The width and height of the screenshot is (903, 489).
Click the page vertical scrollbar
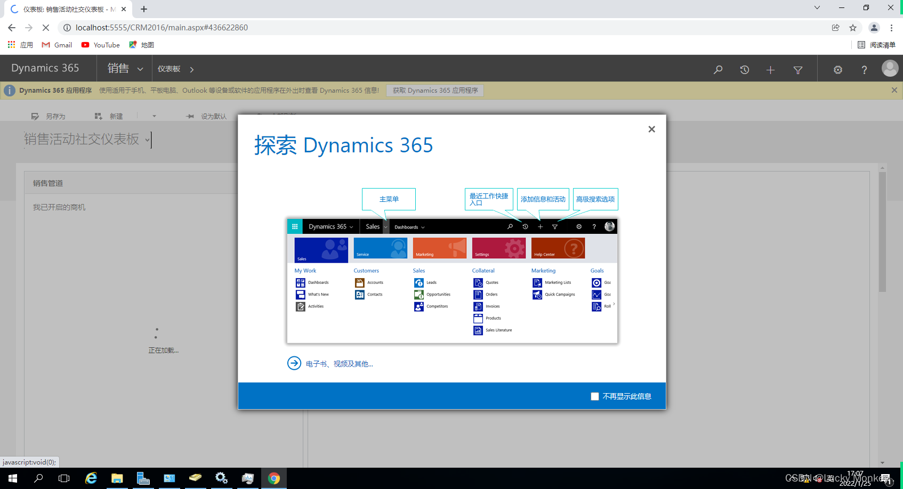click(882, 232)
